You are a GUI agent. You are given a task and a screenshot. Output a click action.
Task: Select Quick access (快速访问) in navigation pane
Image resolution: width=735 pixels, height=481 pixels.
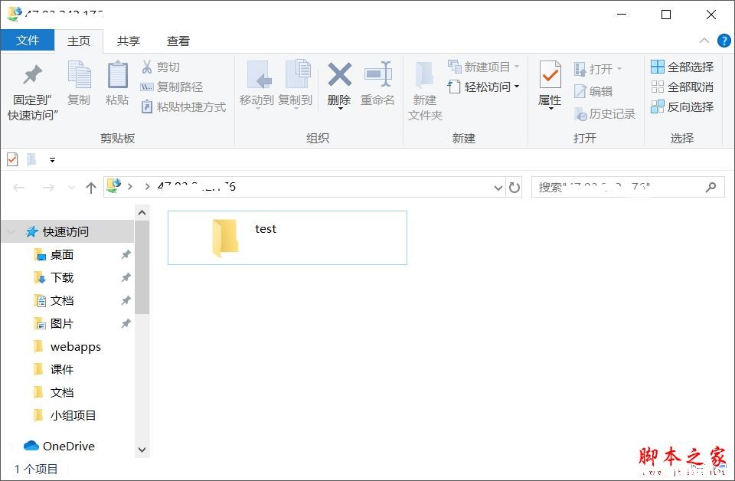pyautogui.click(x=66, y=231)
